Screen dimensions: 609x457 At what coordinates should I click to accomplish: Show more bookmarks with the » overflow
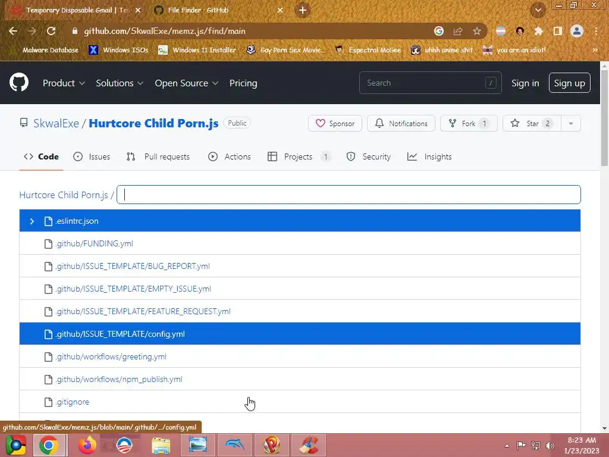(x=595, y=50)
